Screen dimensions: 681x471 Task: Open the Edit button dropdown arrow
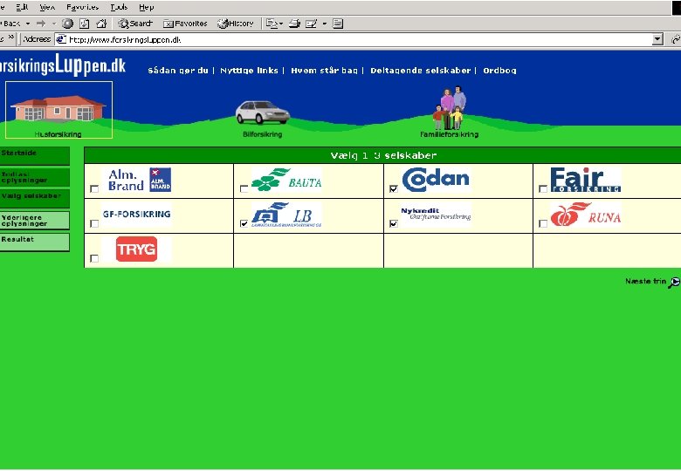tap(325, 24)
